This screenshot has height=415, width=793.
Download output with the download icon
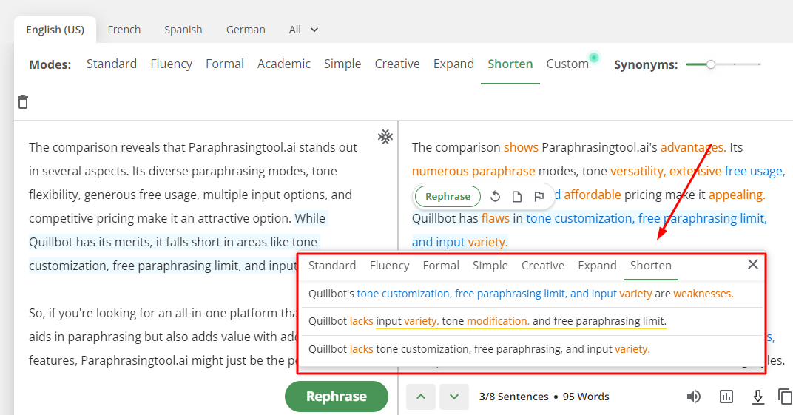pos(757,397)
